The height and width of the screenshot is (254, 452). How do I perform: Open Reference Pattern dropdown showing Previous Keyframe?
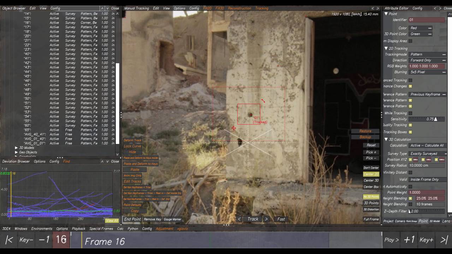(x=428, y=94)
